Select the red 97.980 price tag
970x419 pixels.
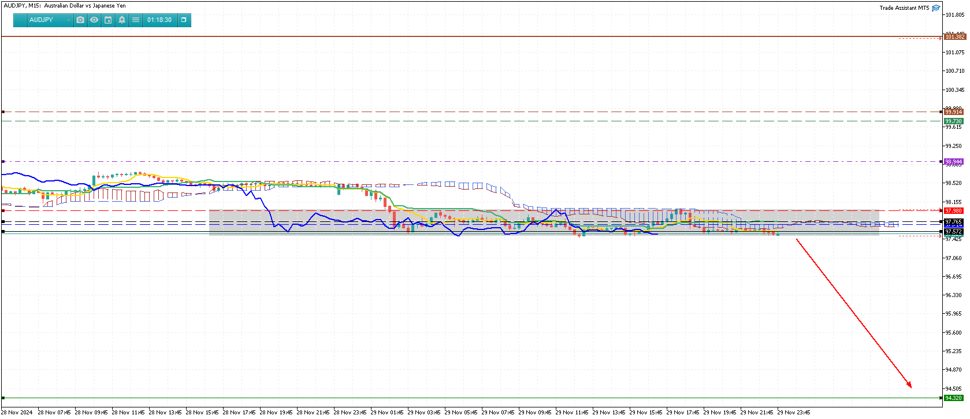click(954, 211)
